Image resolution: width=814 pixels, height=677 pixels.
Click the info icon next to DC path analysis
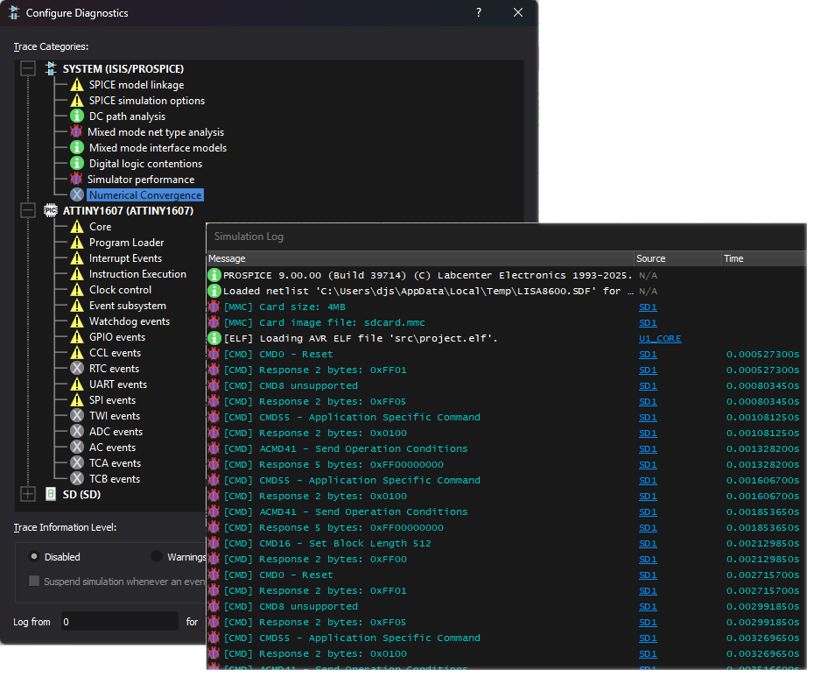point(77,116)
